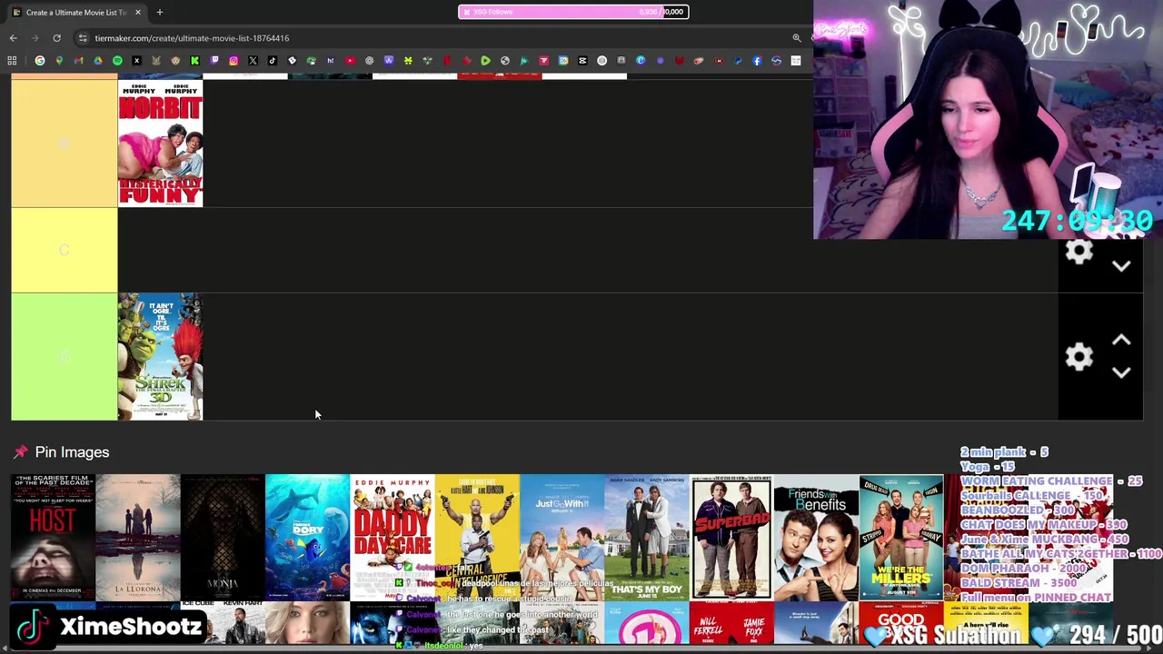Select the Norbit poster in the orange tier
Viewport: 1163px width, 654px height.
point(160,144)
